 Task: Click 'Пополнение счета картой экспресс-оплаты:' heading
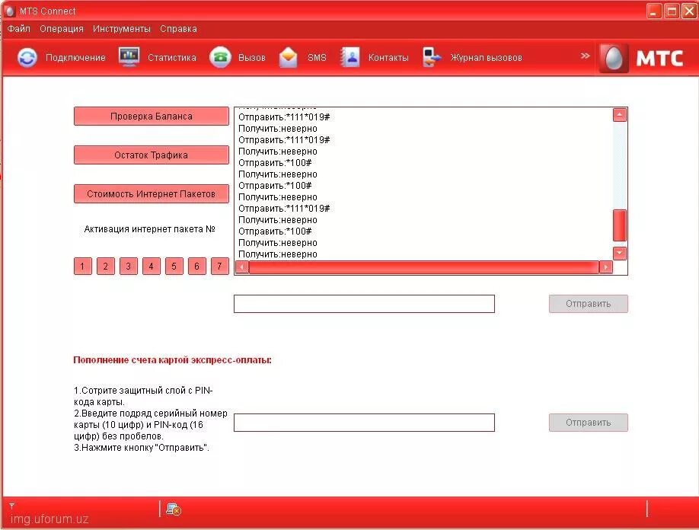tap(173, 360)
